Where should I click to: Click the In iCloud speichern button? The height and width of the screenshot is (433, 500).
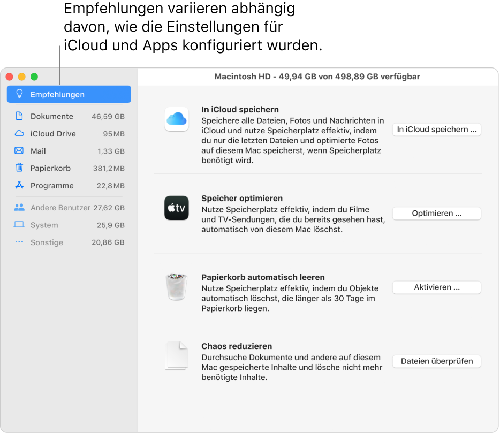(436, 130)
